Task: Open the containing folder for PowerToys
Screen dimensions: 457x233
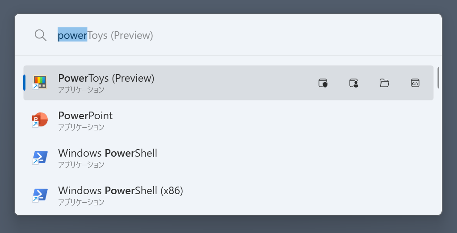Action: click(384, 83)
